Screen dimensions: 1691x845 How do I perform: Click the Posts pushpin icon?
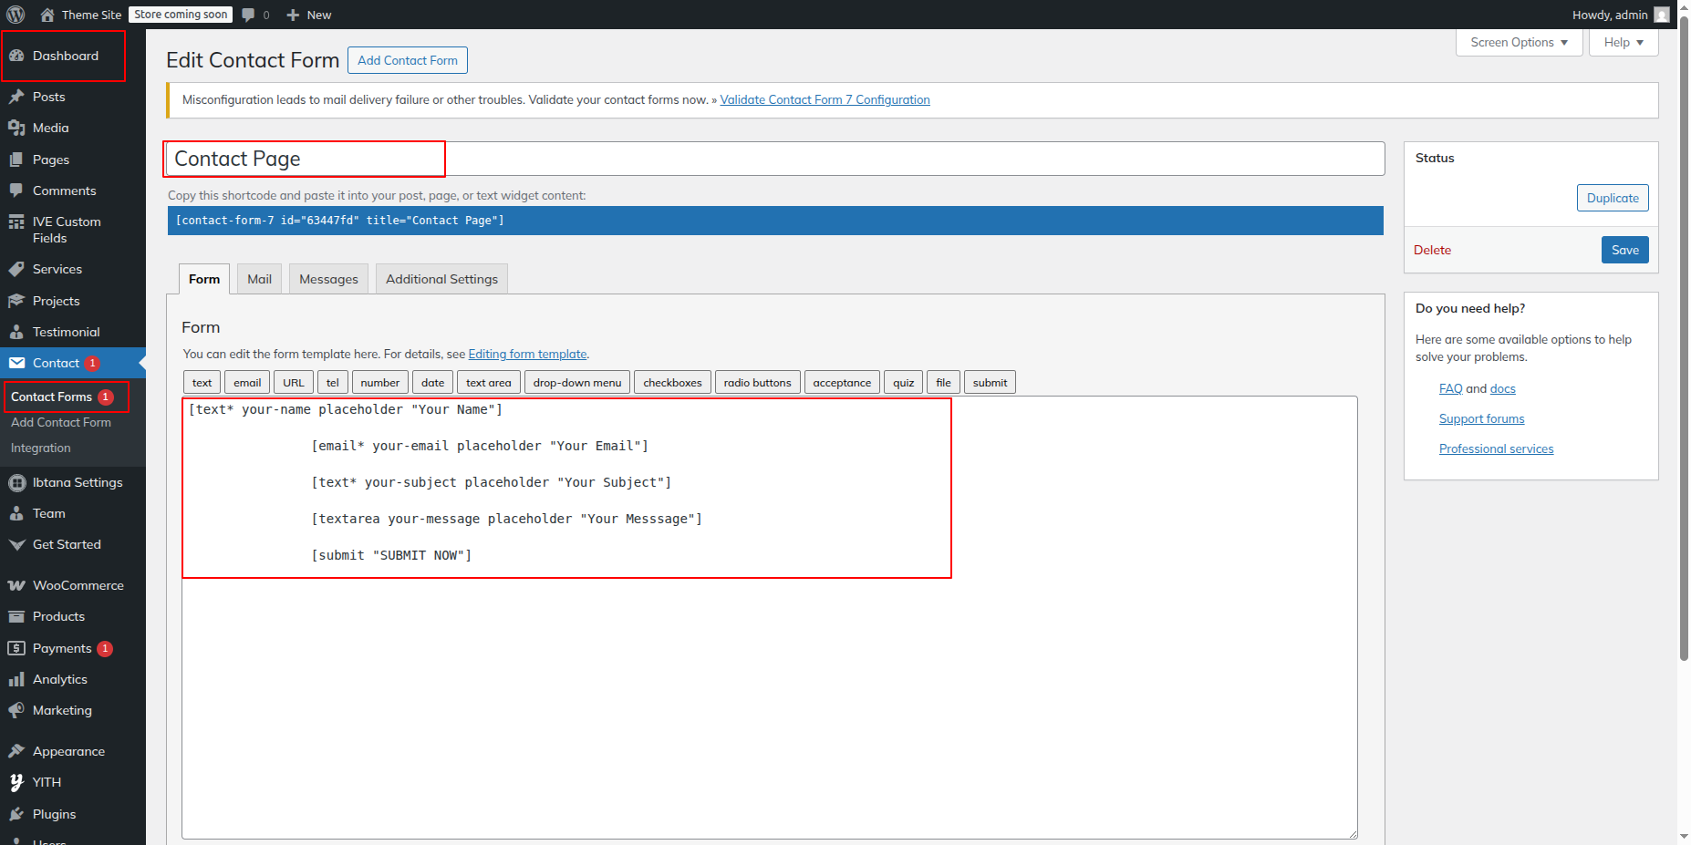tap(16, 97)
